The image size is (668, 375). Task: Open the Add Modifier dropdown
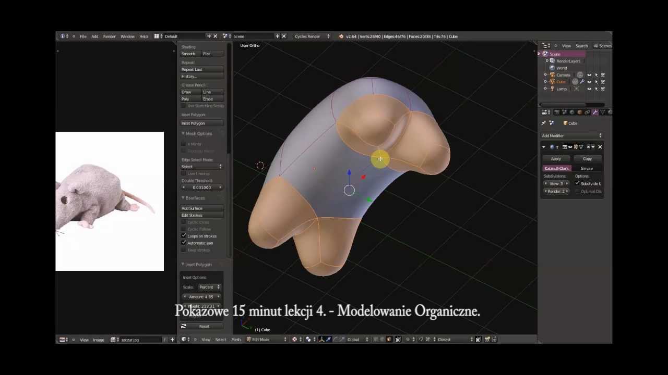point(571,136)
